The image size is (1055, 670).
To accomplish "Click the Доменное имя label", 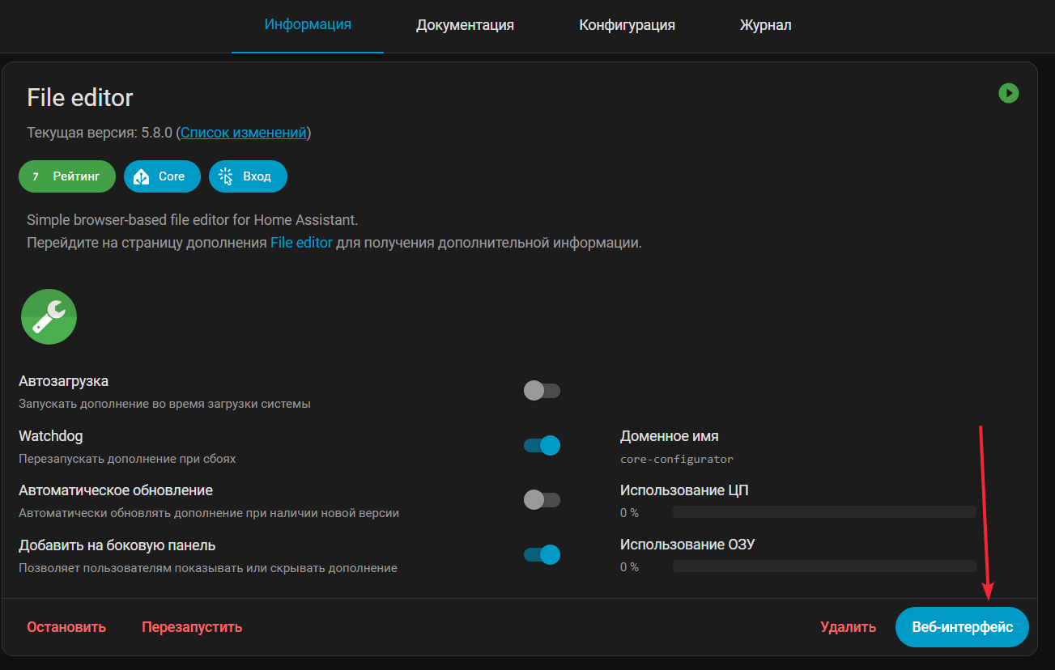I will tap(669, 436).
